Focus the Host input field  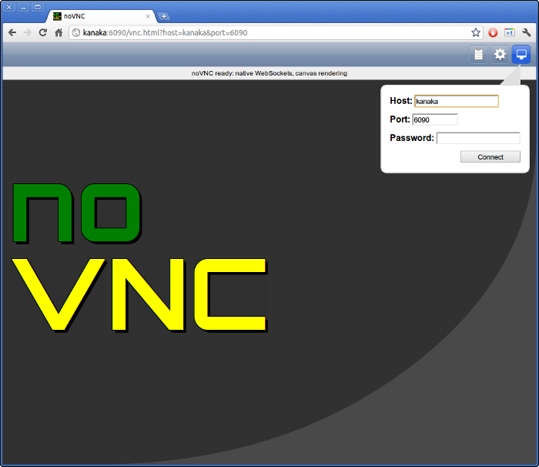(457, 101)
